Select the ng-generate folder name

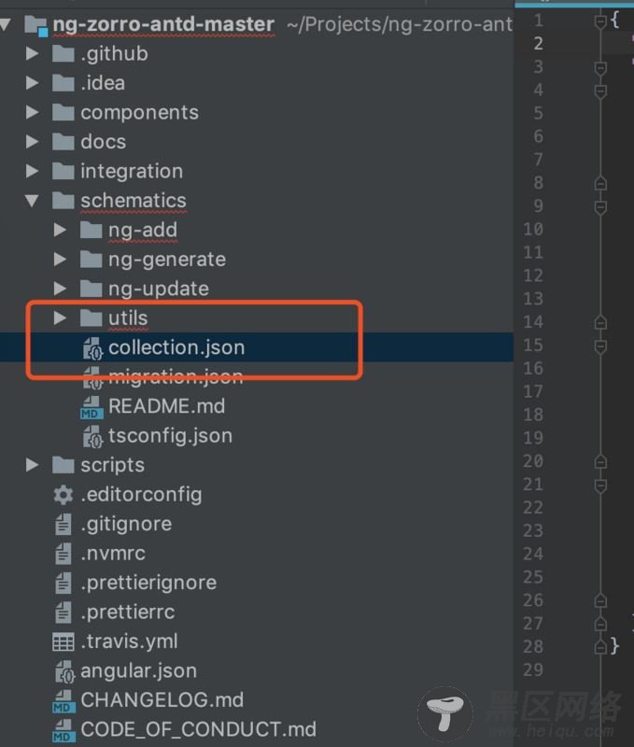point(167,260)
